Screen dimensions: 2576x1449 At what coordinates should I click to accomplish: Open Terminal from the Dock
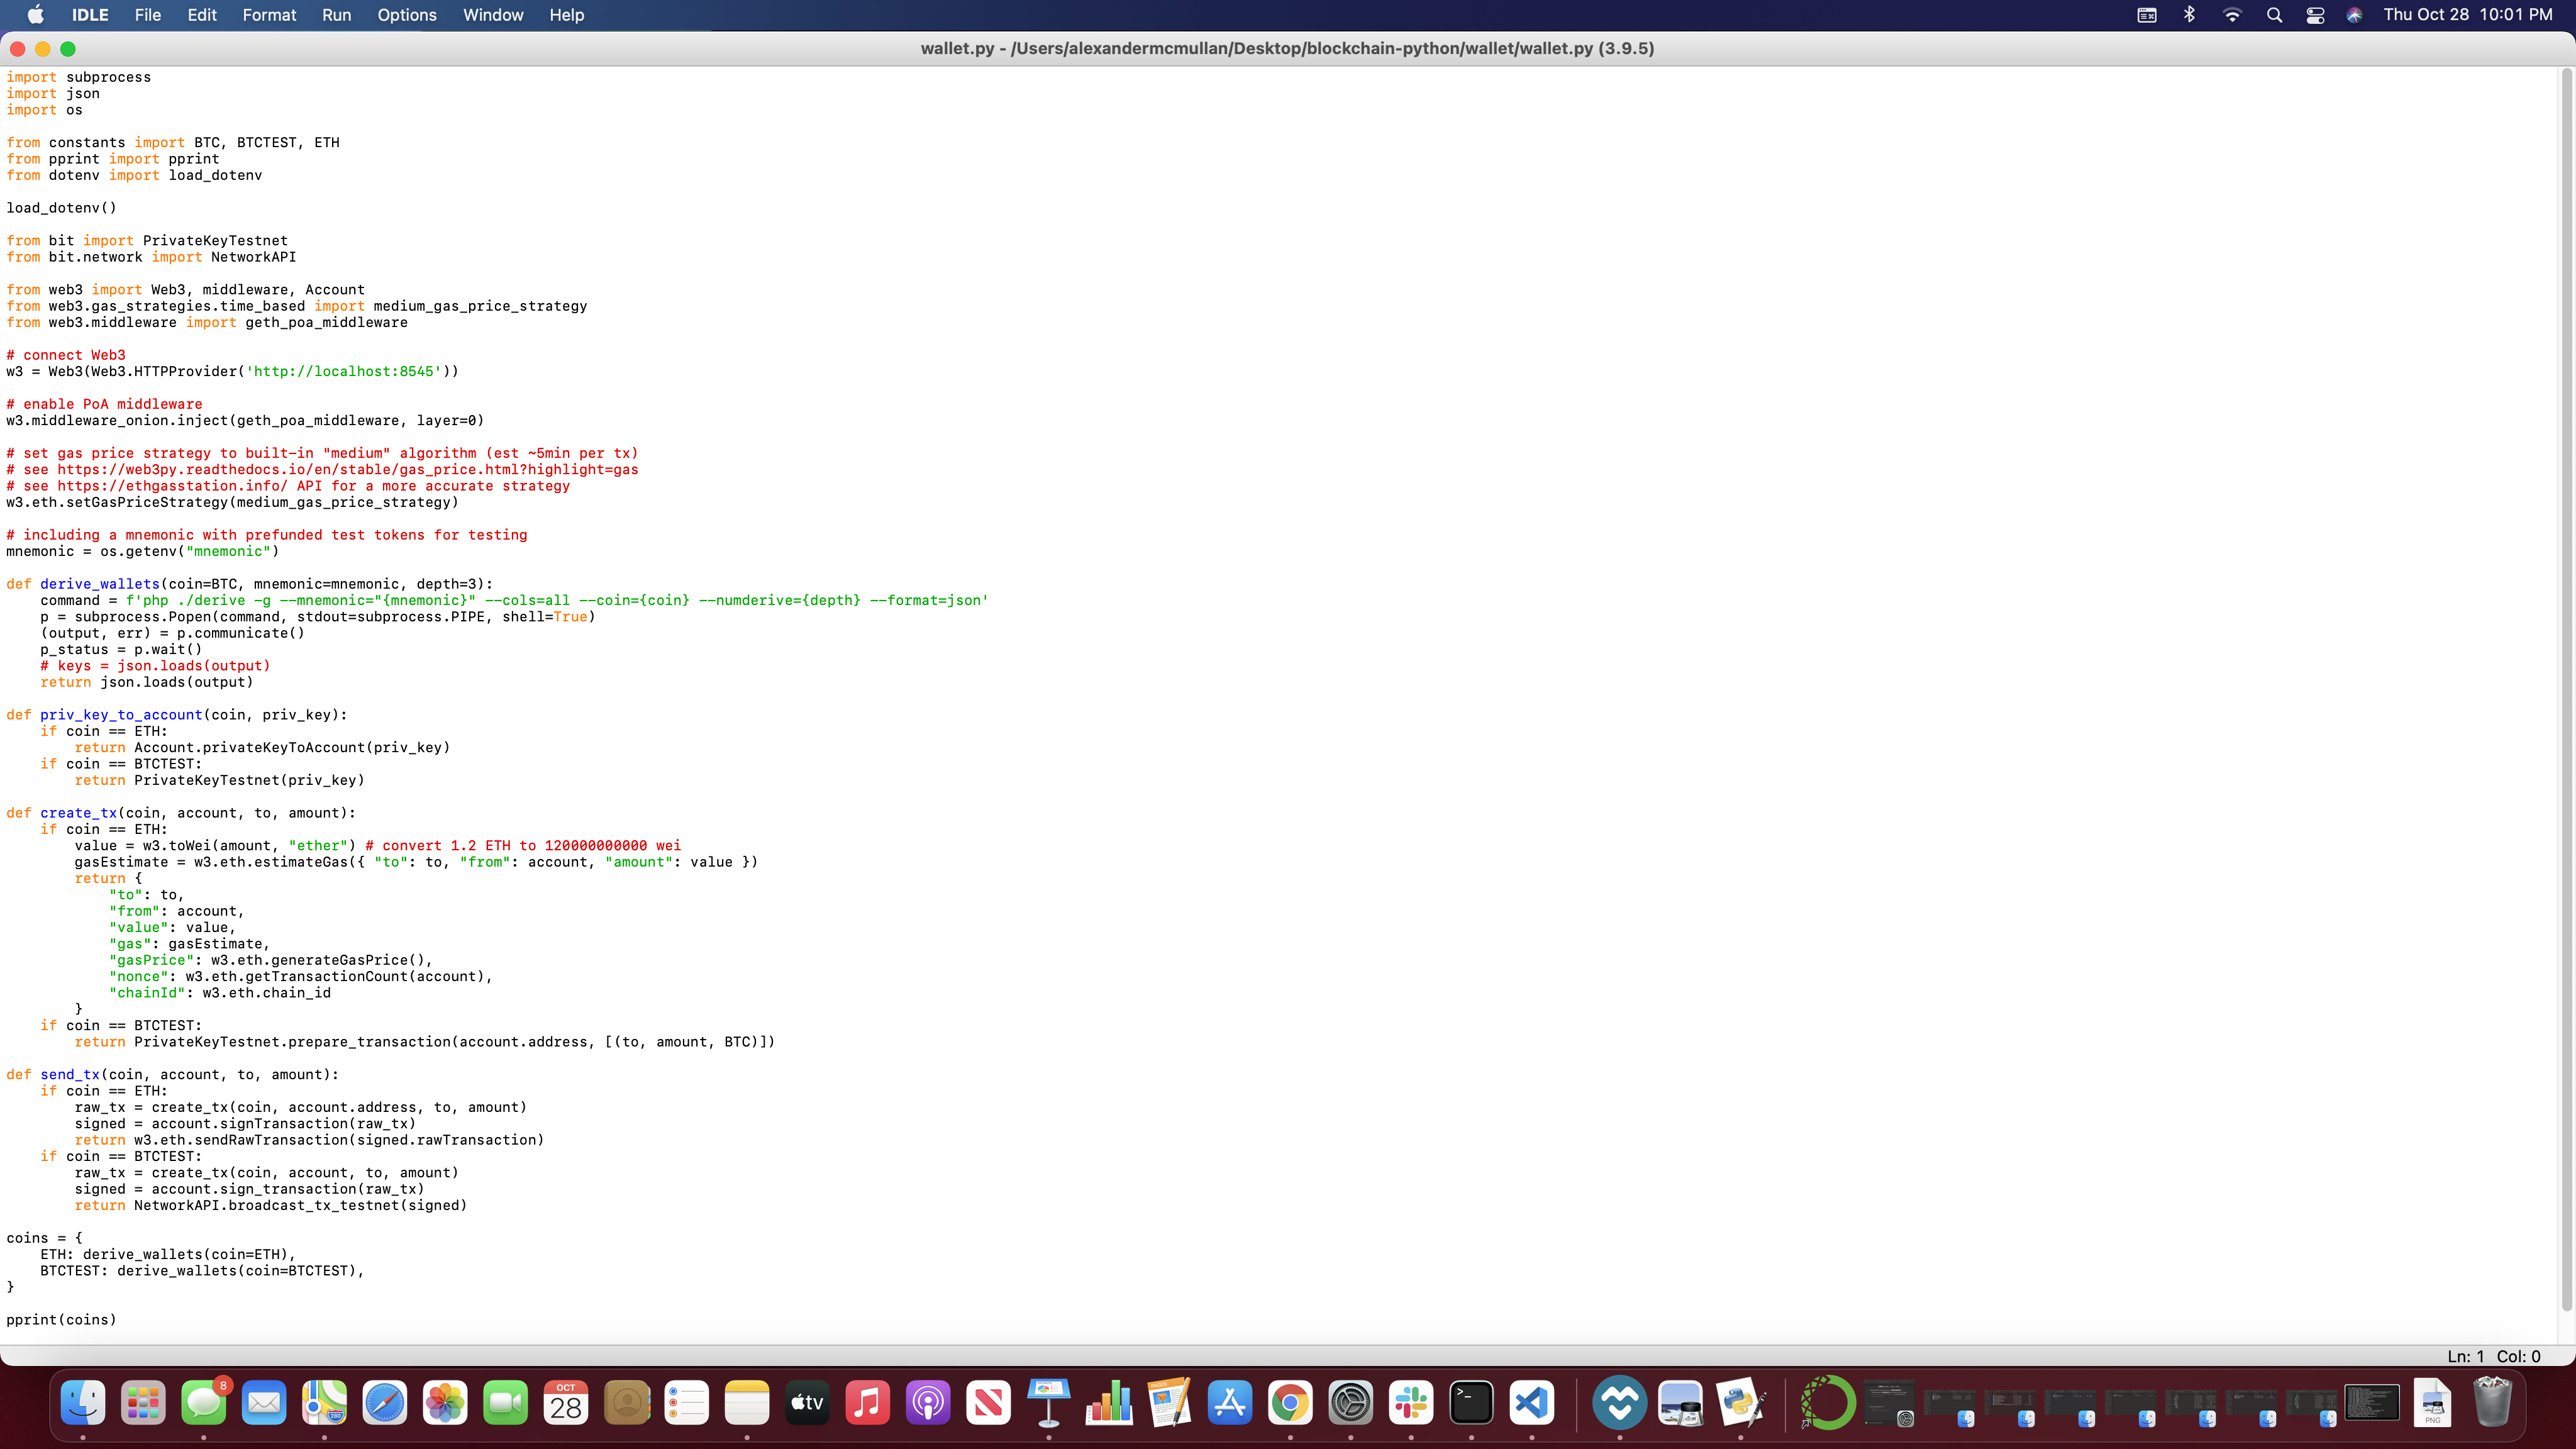(1471, 1403)
